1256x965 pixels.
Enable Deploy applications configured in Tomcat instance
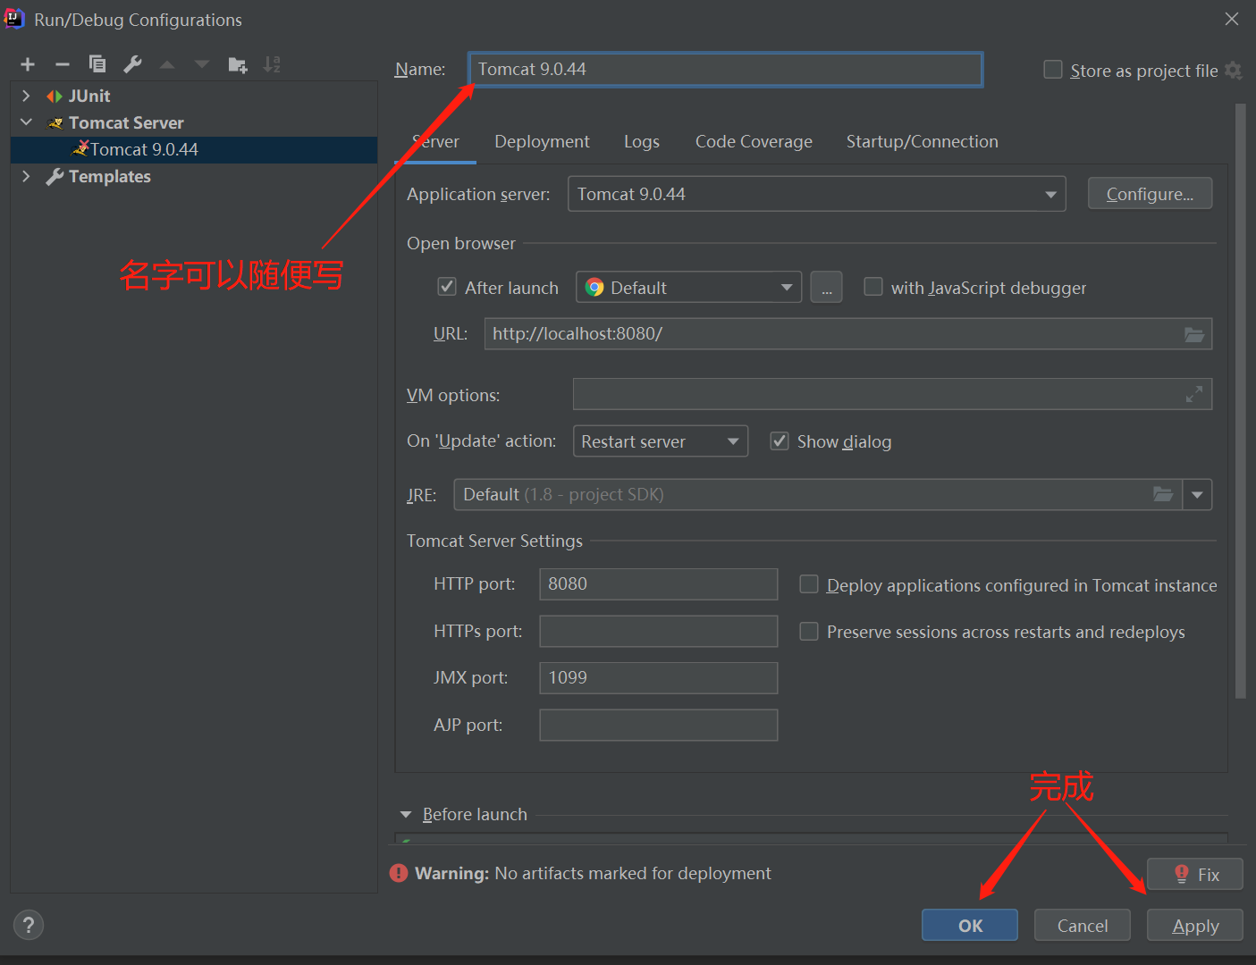click(x=809, y=584)
